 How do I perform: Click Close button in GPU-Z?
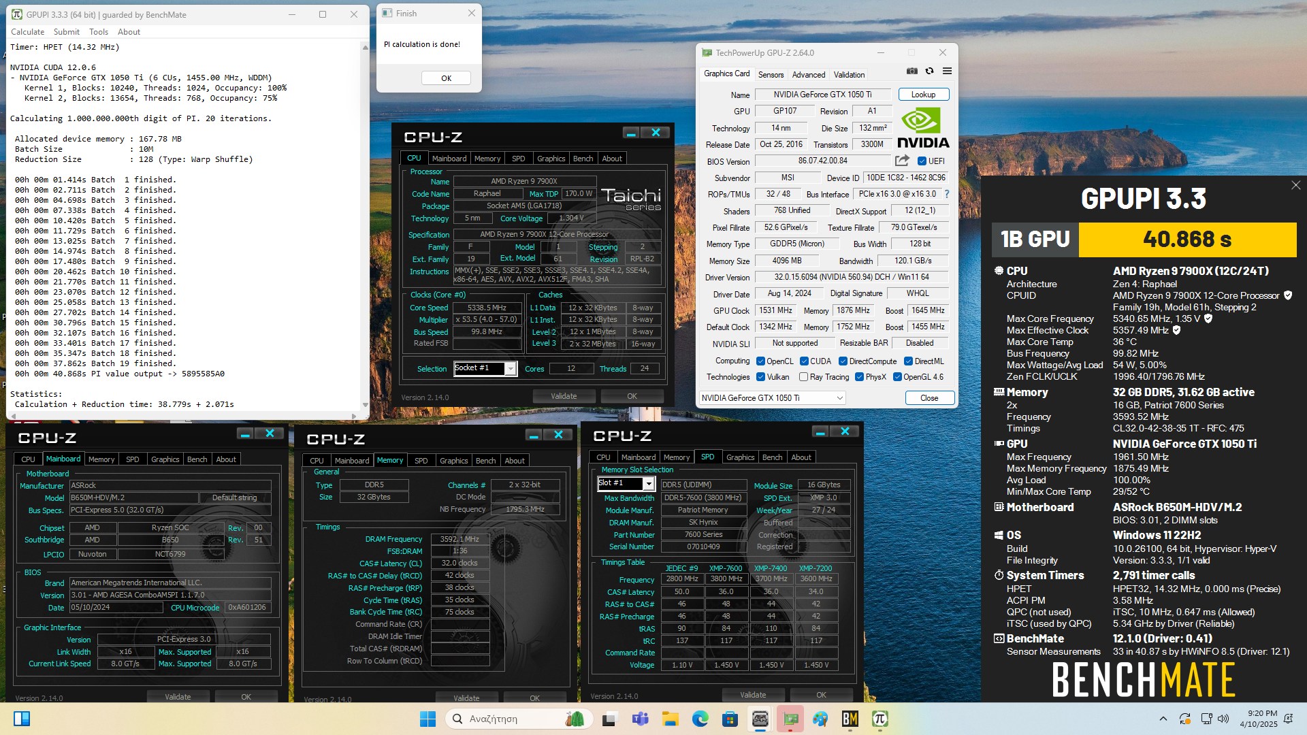coord(929,398)
